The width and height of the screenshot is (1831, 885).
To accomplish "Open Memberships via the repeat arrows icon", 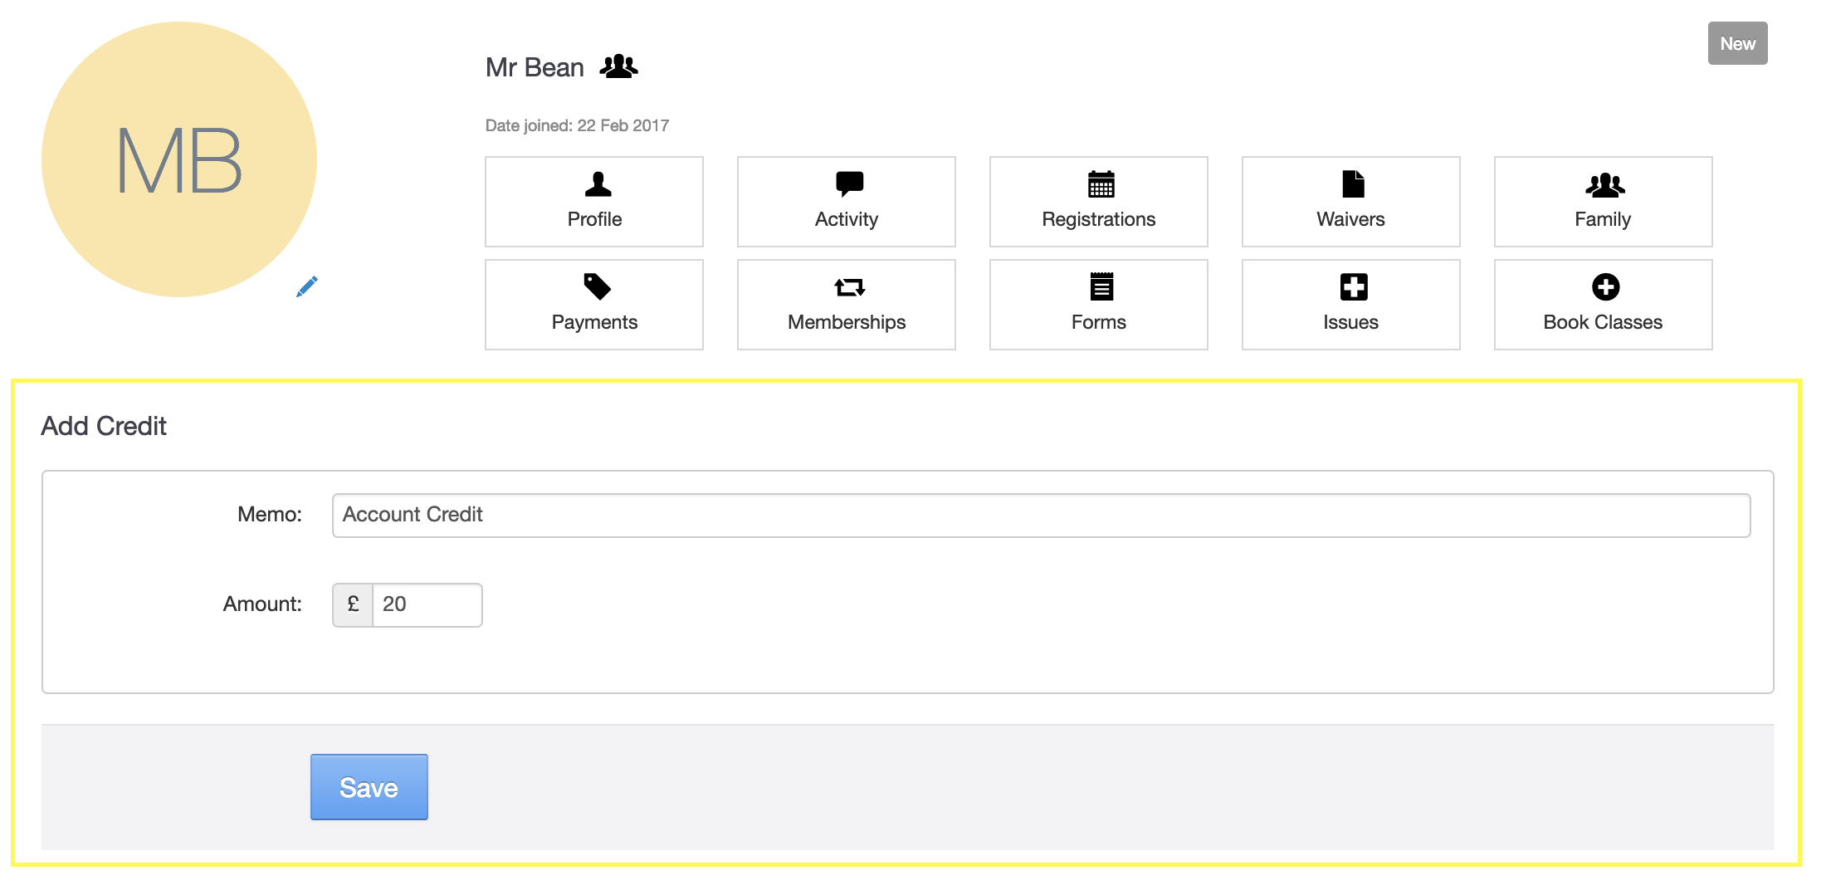I will click(849, 287).
